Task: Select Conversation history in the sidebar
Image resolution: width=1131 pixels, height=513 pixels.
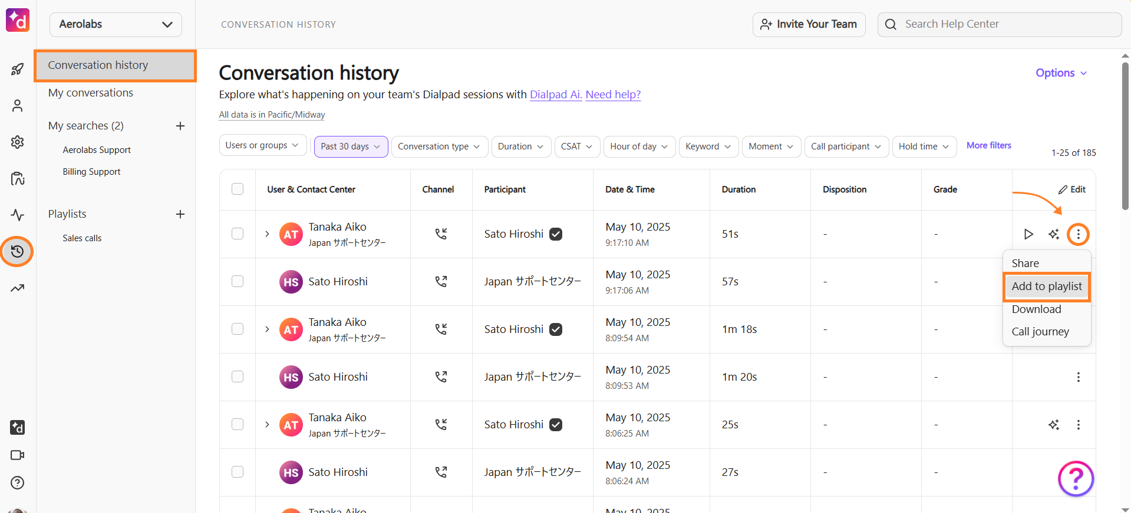Action: point(115,65)
